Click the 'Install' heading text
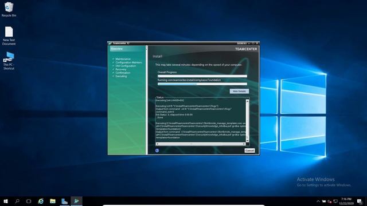This screenshot has width=367, height=206. click(x=157, y=56)
